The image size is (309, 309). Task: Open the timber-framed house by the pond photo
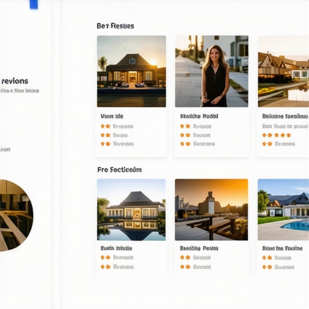tap(284, 71)
